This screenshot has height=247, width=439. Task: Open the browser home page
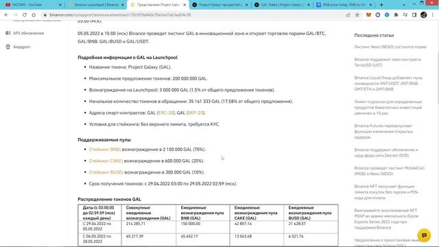pyautogui.click(x=34, y=15)
